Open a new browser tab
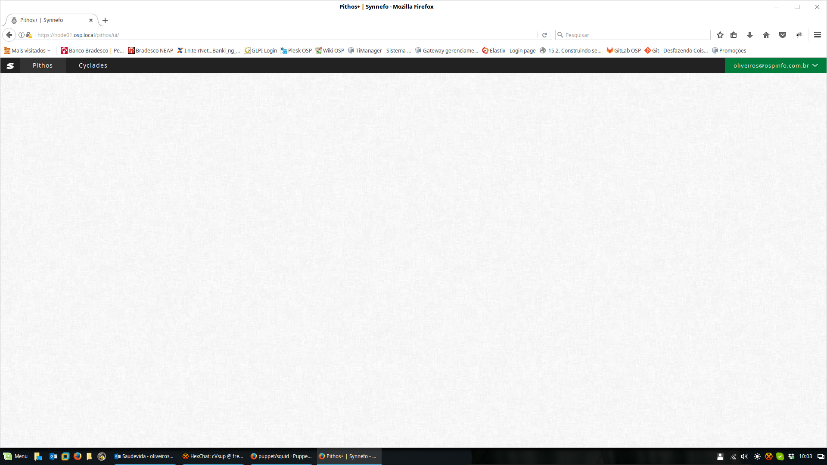The image size is (827, 465). pyautogui.click(x=105, y=20)
